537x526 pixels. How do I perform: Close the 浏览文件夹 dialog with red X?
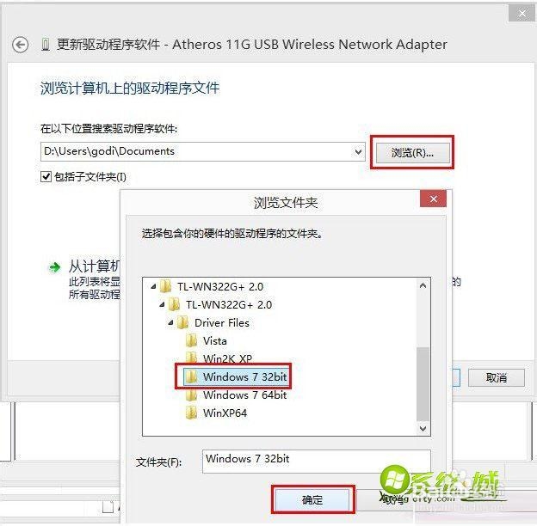[433, 199]
